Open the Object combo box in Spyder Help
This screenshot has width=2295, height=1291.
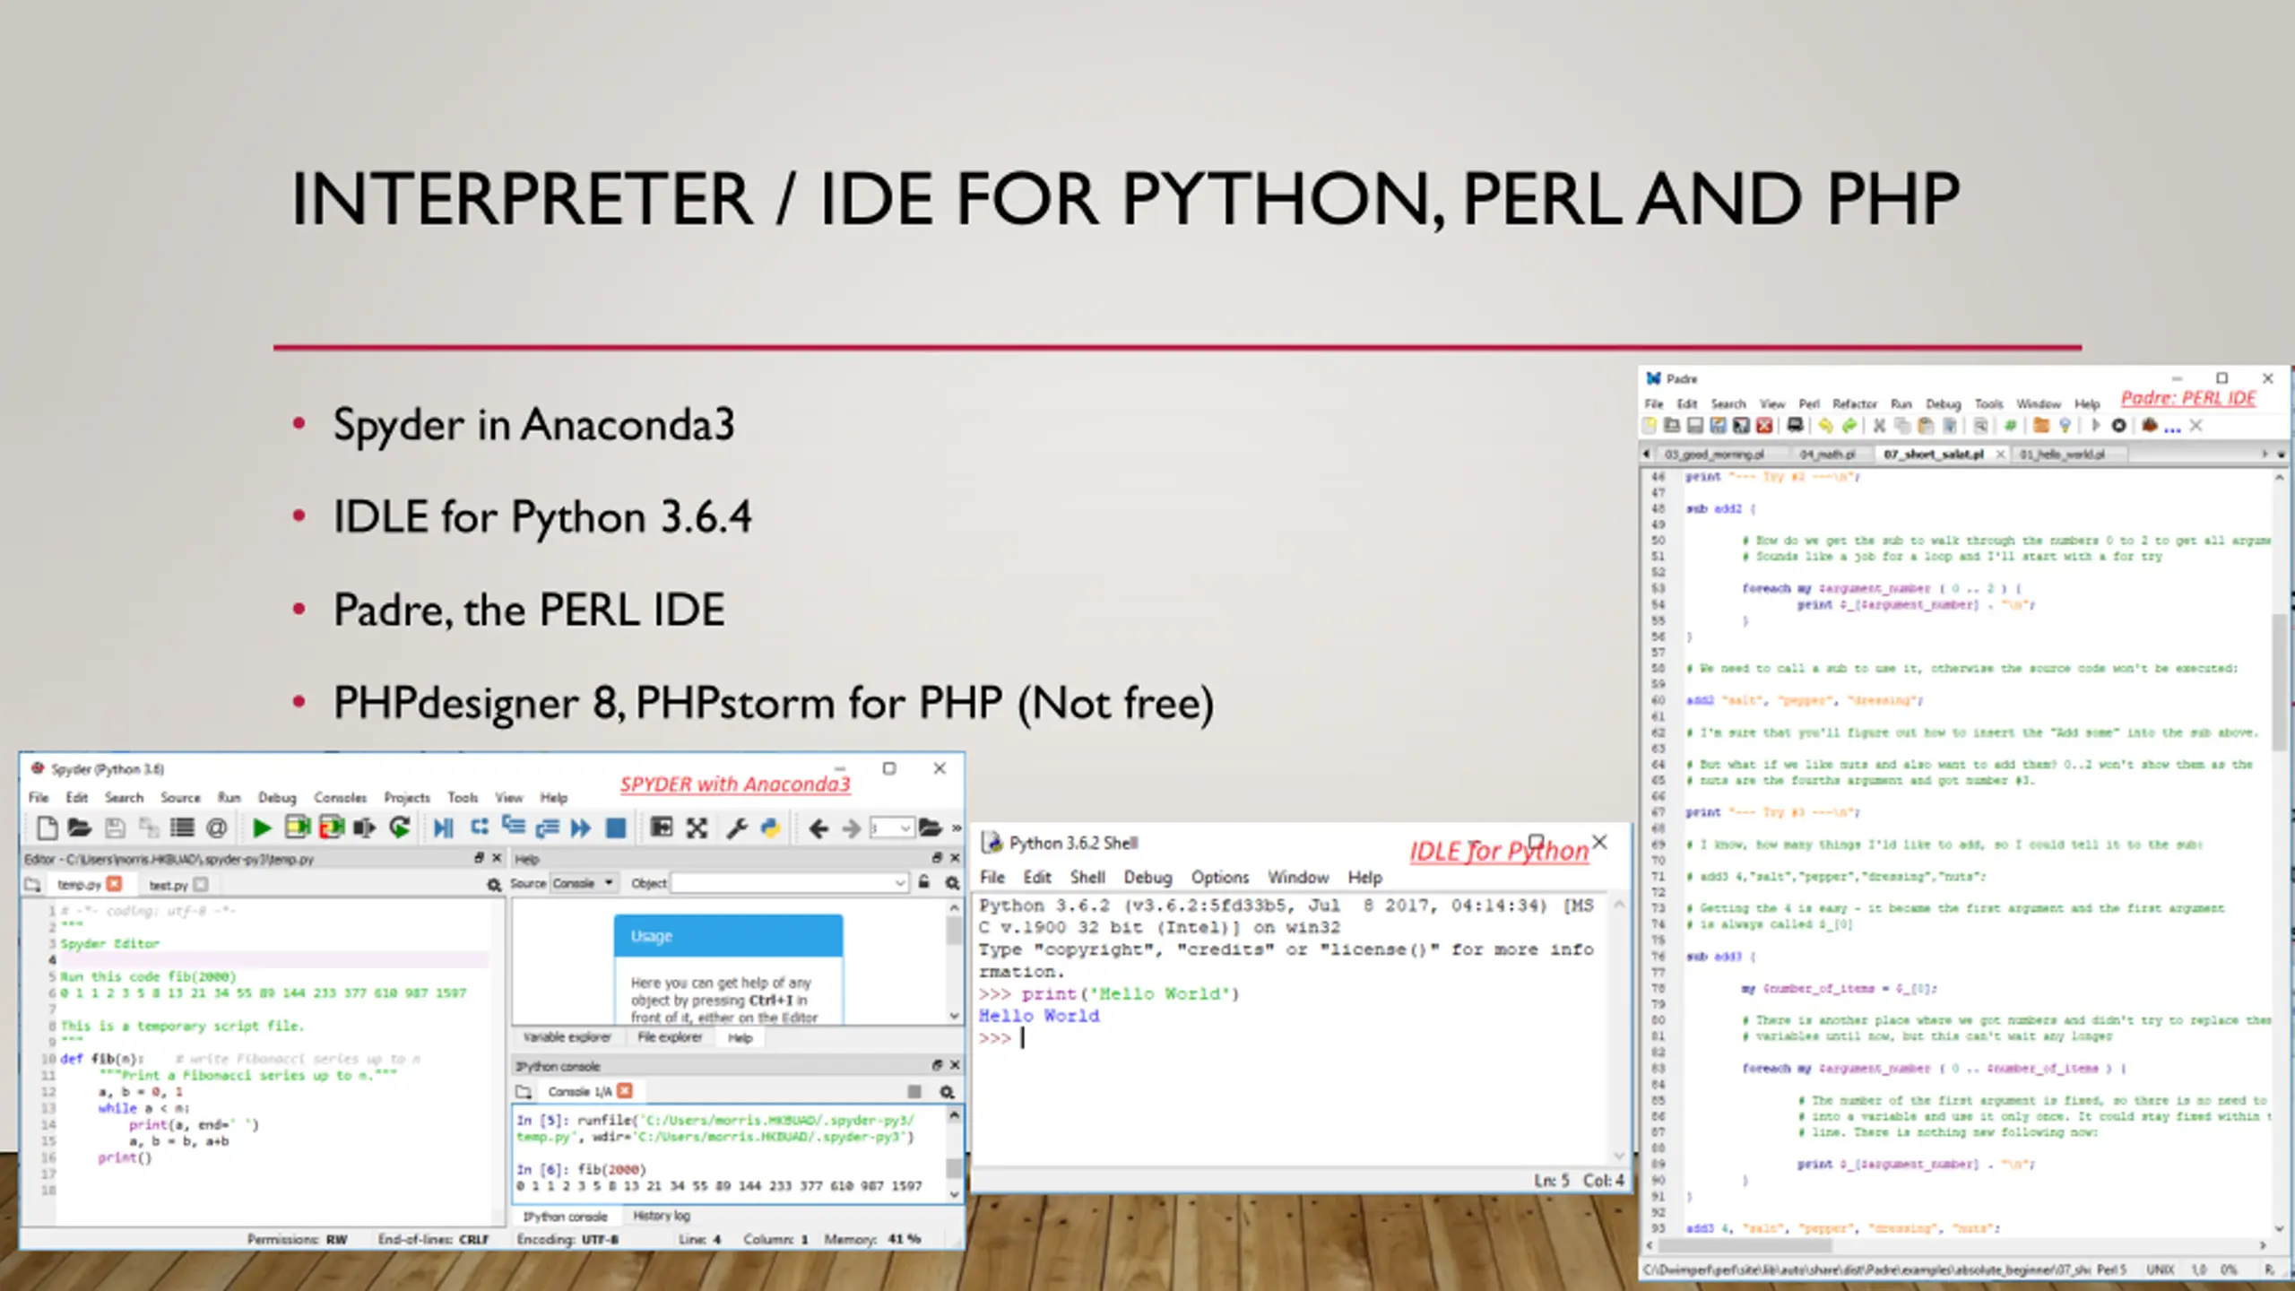pyautogui.click(x=899, y=883)
